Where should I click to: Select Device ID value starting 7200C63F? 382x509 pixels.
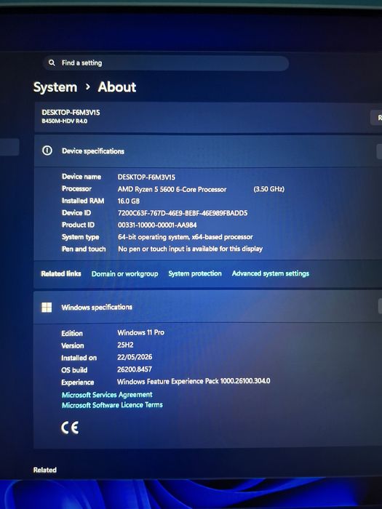(183, 213)
